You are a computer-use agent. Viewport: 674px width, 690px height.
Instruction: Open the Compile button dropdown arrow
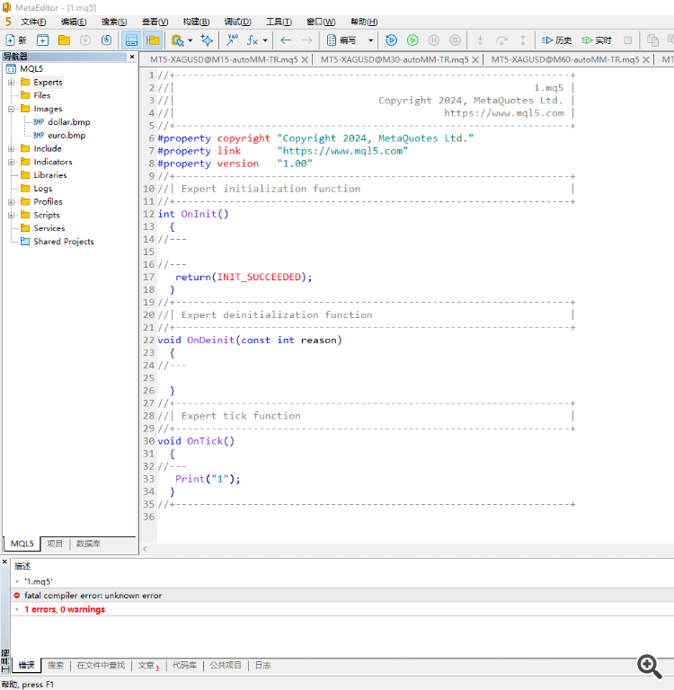tap(370, 40)
